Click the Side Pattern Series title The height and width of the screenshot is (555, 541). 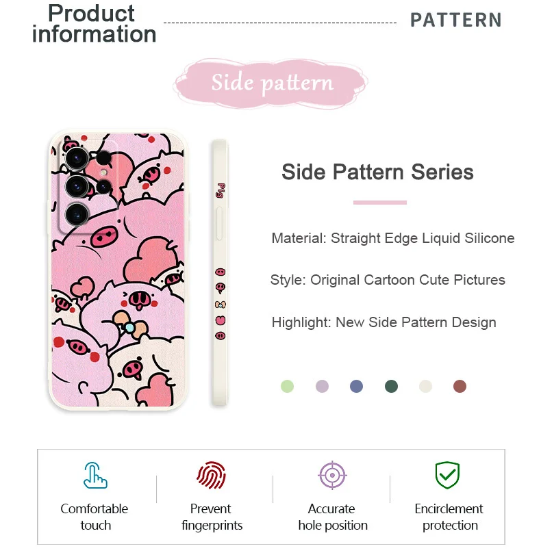[x=377, y=172]
